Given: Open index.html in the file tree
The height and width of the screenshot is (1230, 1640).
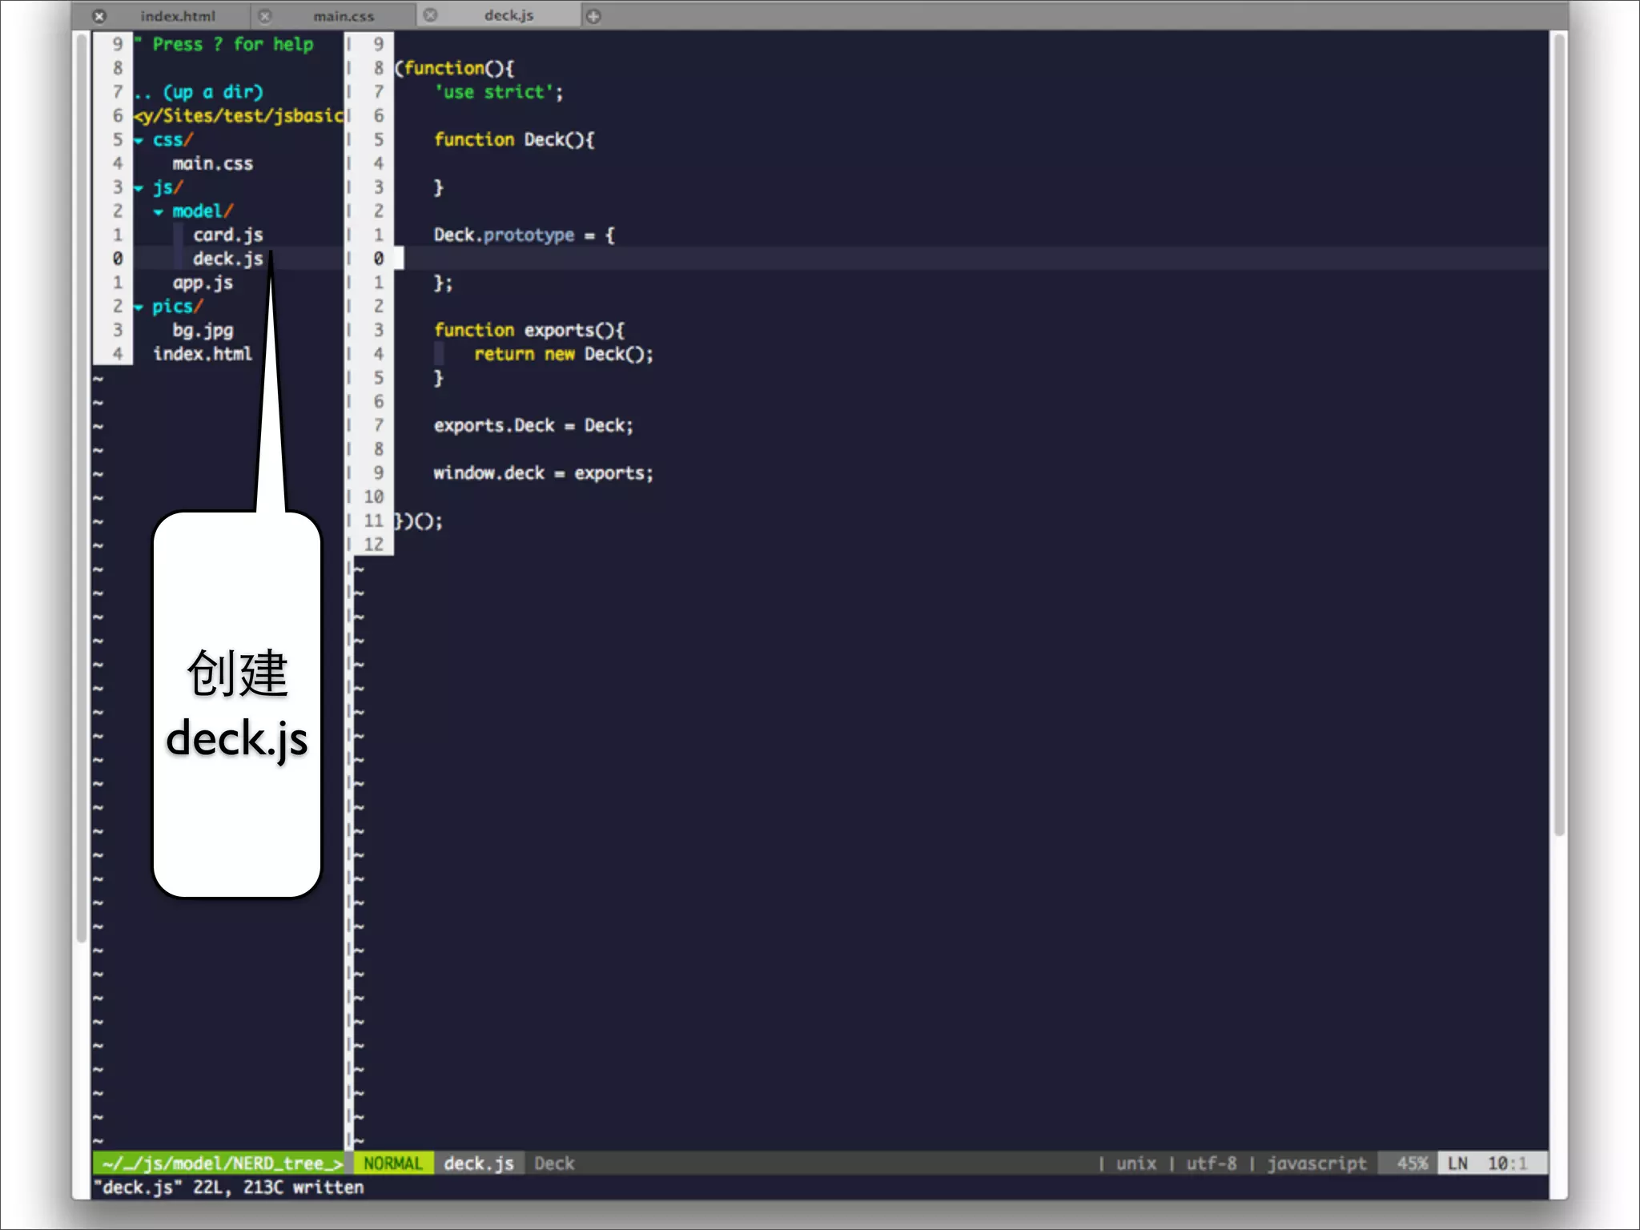Looking at the screenshot, I should (203, 354).
